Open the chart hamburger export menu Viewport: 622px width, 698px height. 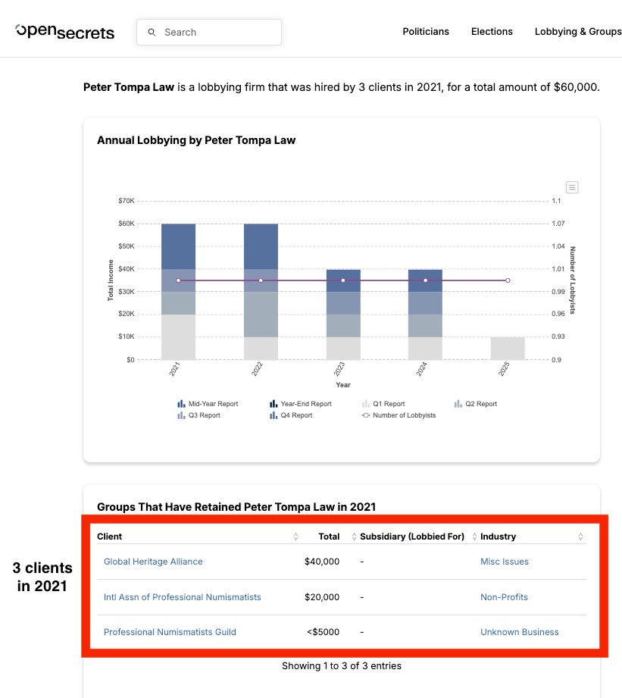point(572,187)
